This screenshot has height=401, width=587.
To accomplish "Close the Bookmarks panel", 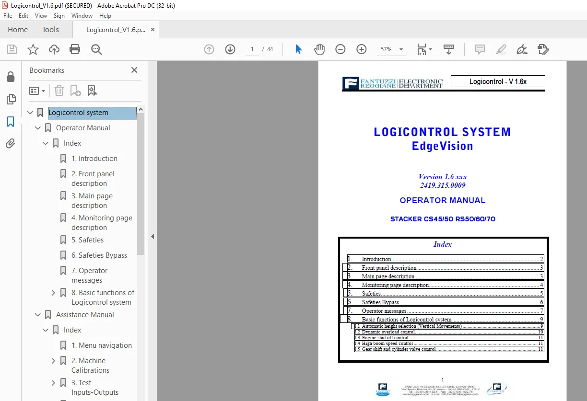I will (134, 70).
